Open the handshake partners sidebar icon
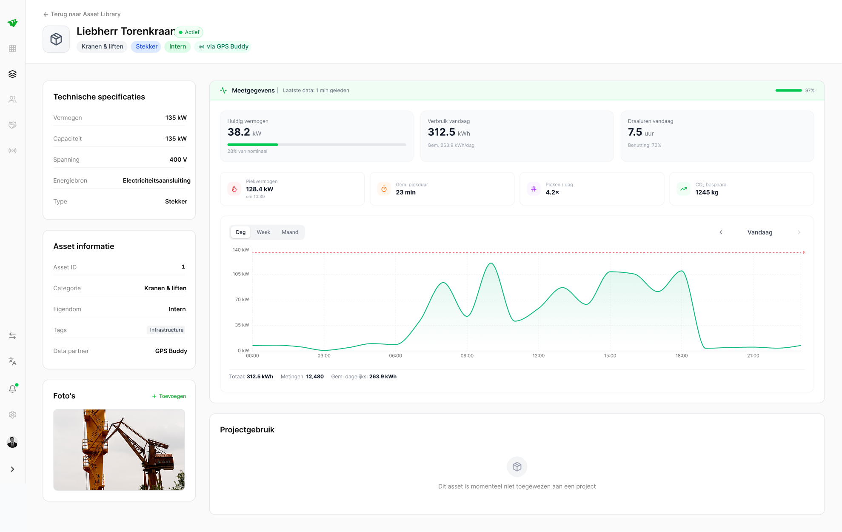The height and width of the screenshot is (532, 842). [x=12, y=125]
